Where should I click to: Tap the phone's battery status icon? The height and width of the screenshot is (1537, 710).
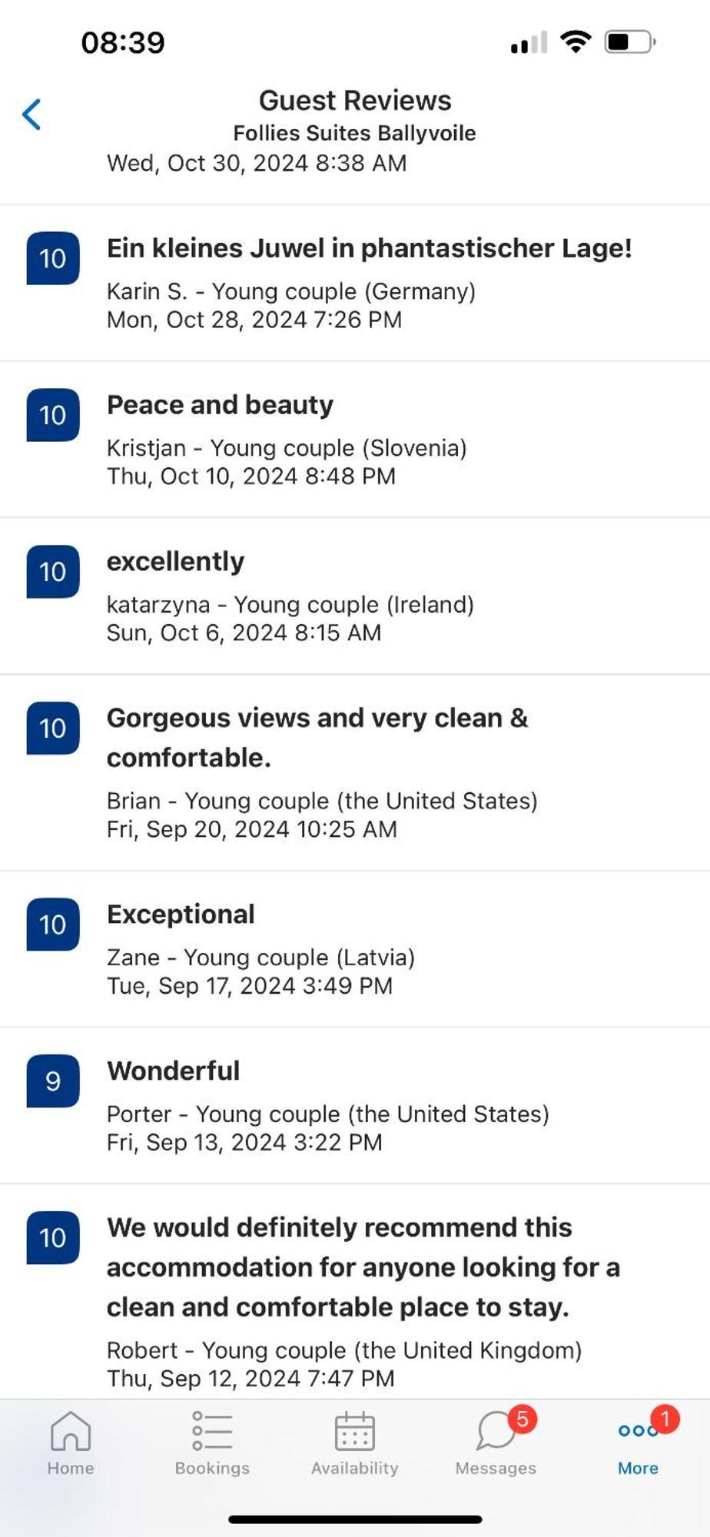[630, 41]
